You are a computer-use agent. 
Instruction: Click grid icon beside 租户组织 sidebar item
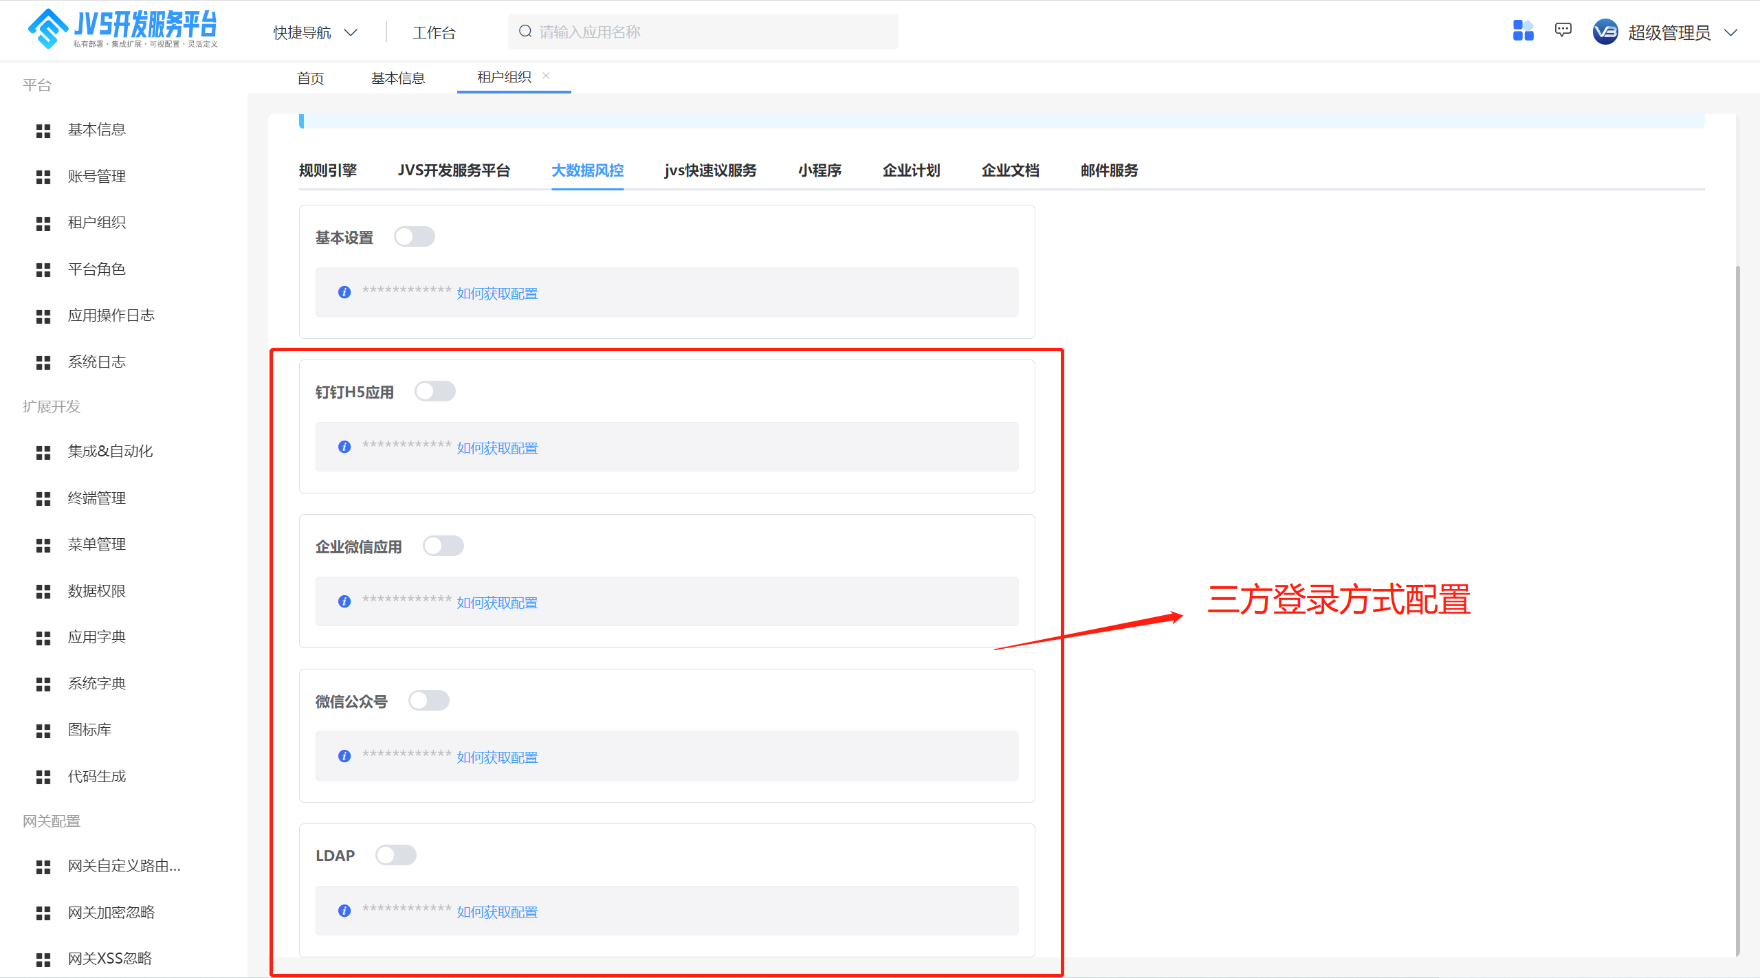click(x=43, y=223)
